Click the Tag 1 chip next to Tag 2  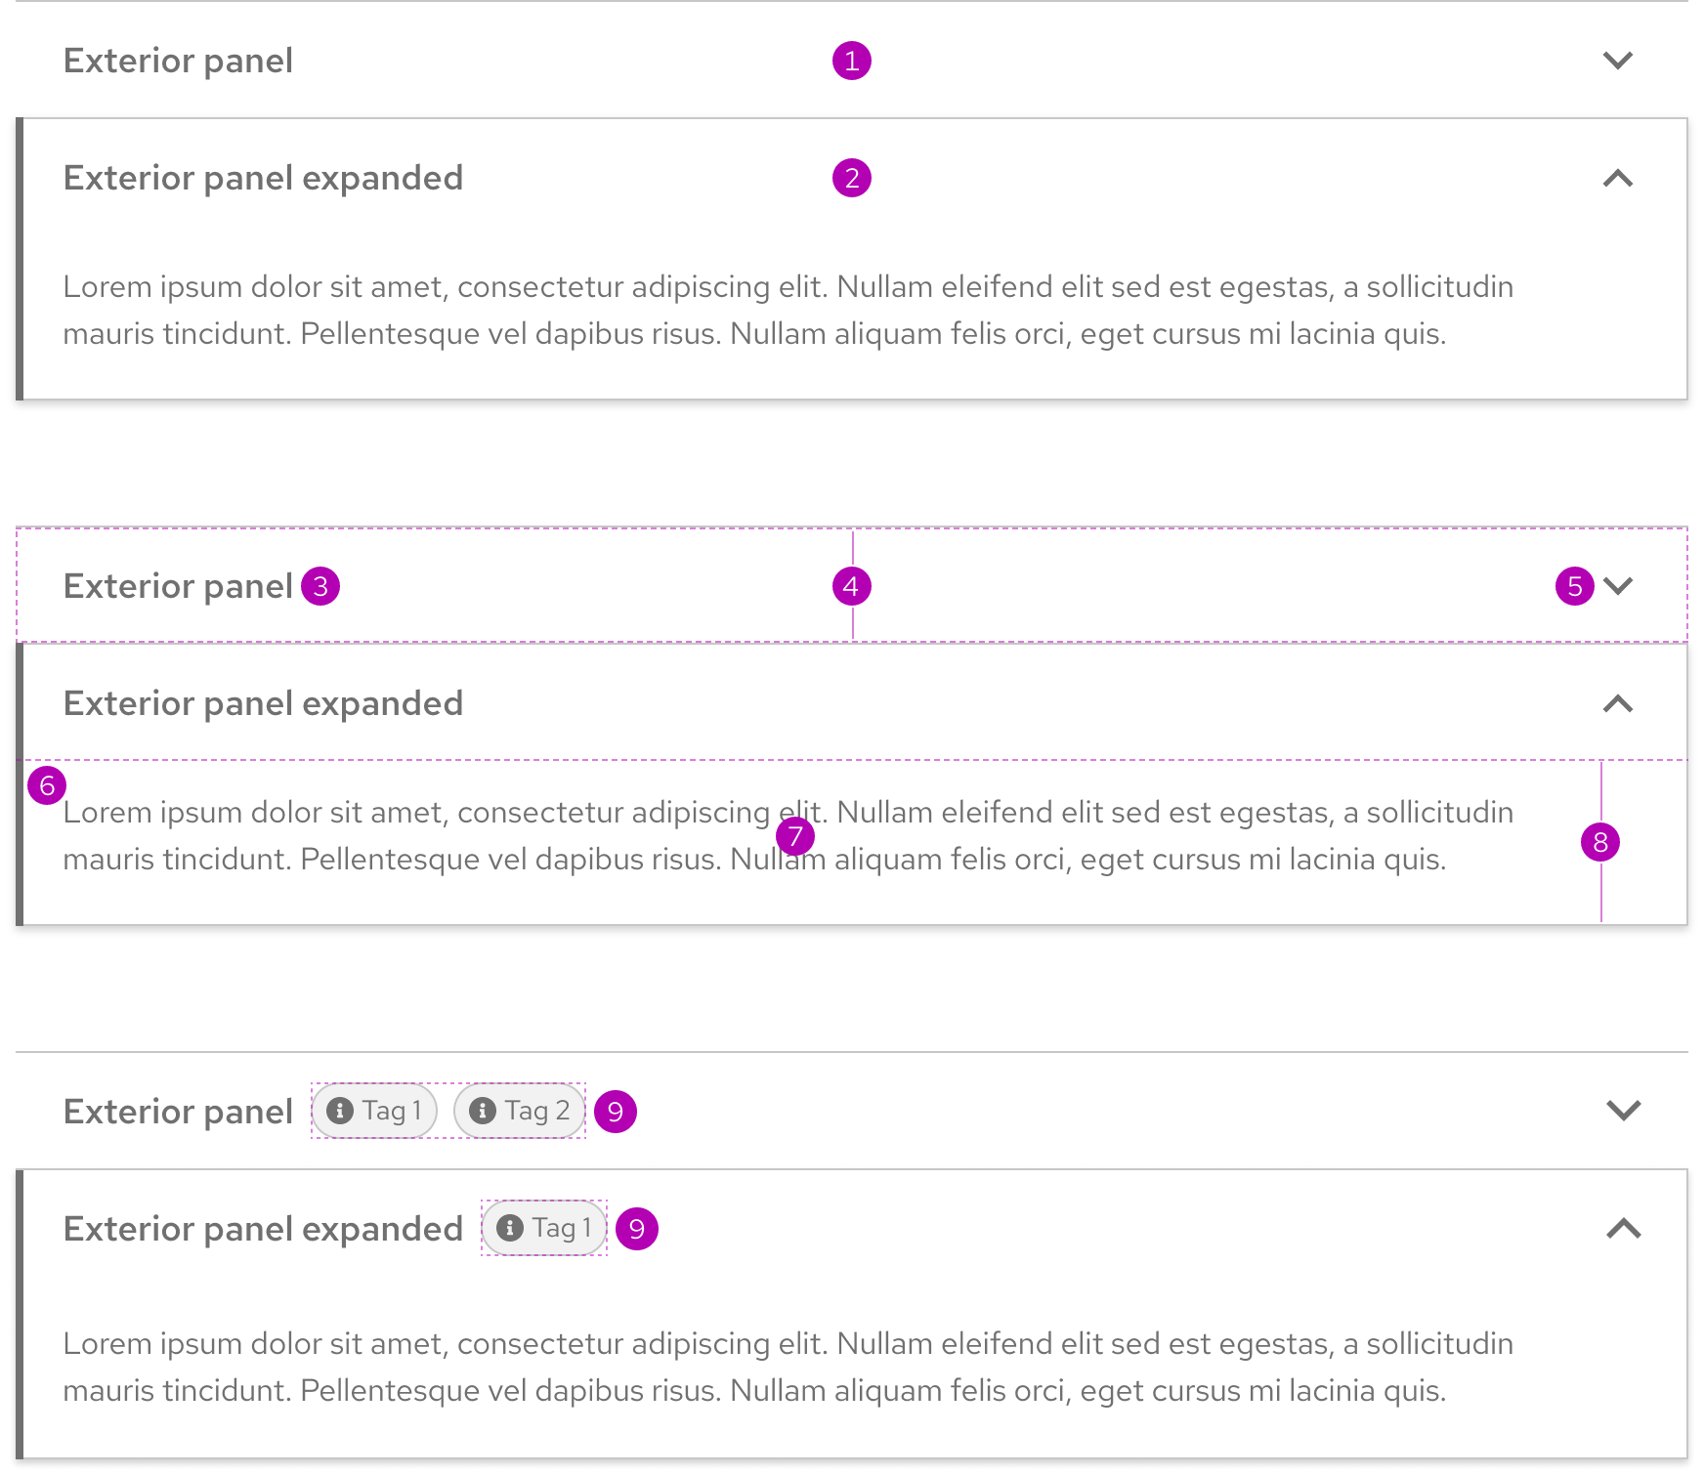click(374, 1111)
